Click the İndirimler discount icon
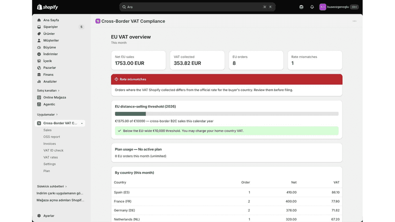 (39, 54)
